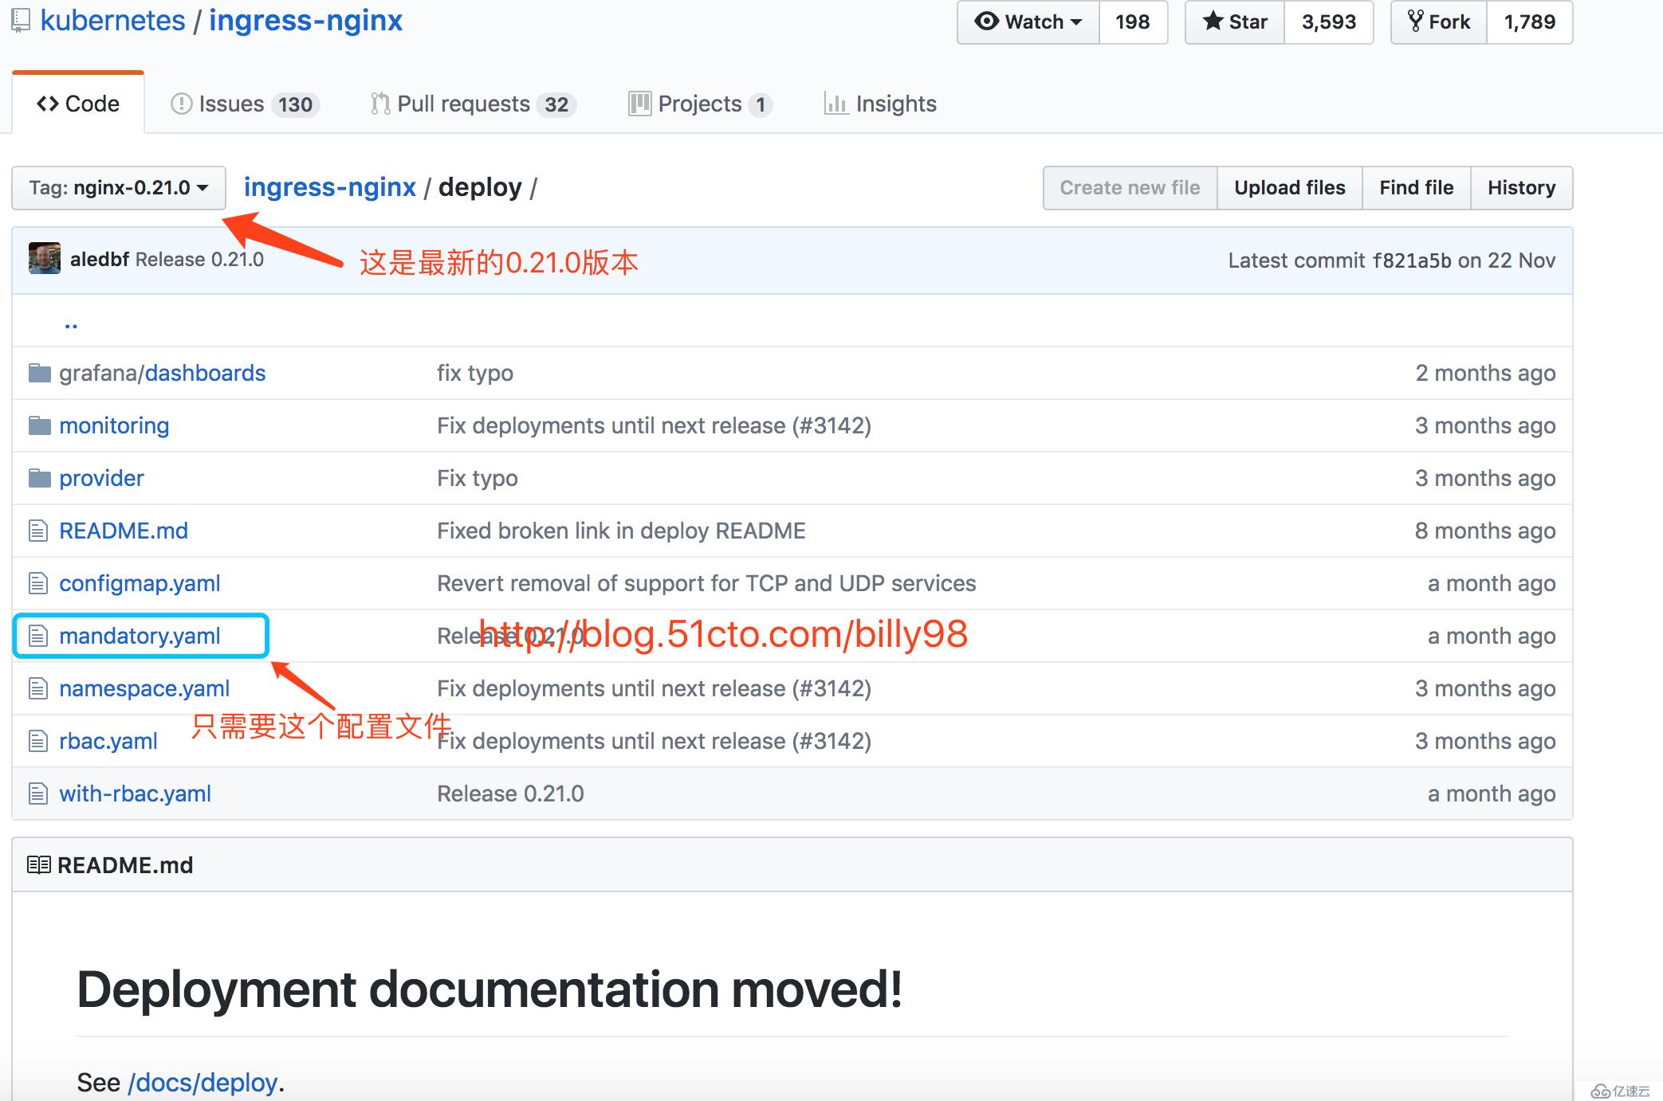Click the rbac.yaml file icon
The height and width of the screenshot is (1101, 1663).
point(37,741)
